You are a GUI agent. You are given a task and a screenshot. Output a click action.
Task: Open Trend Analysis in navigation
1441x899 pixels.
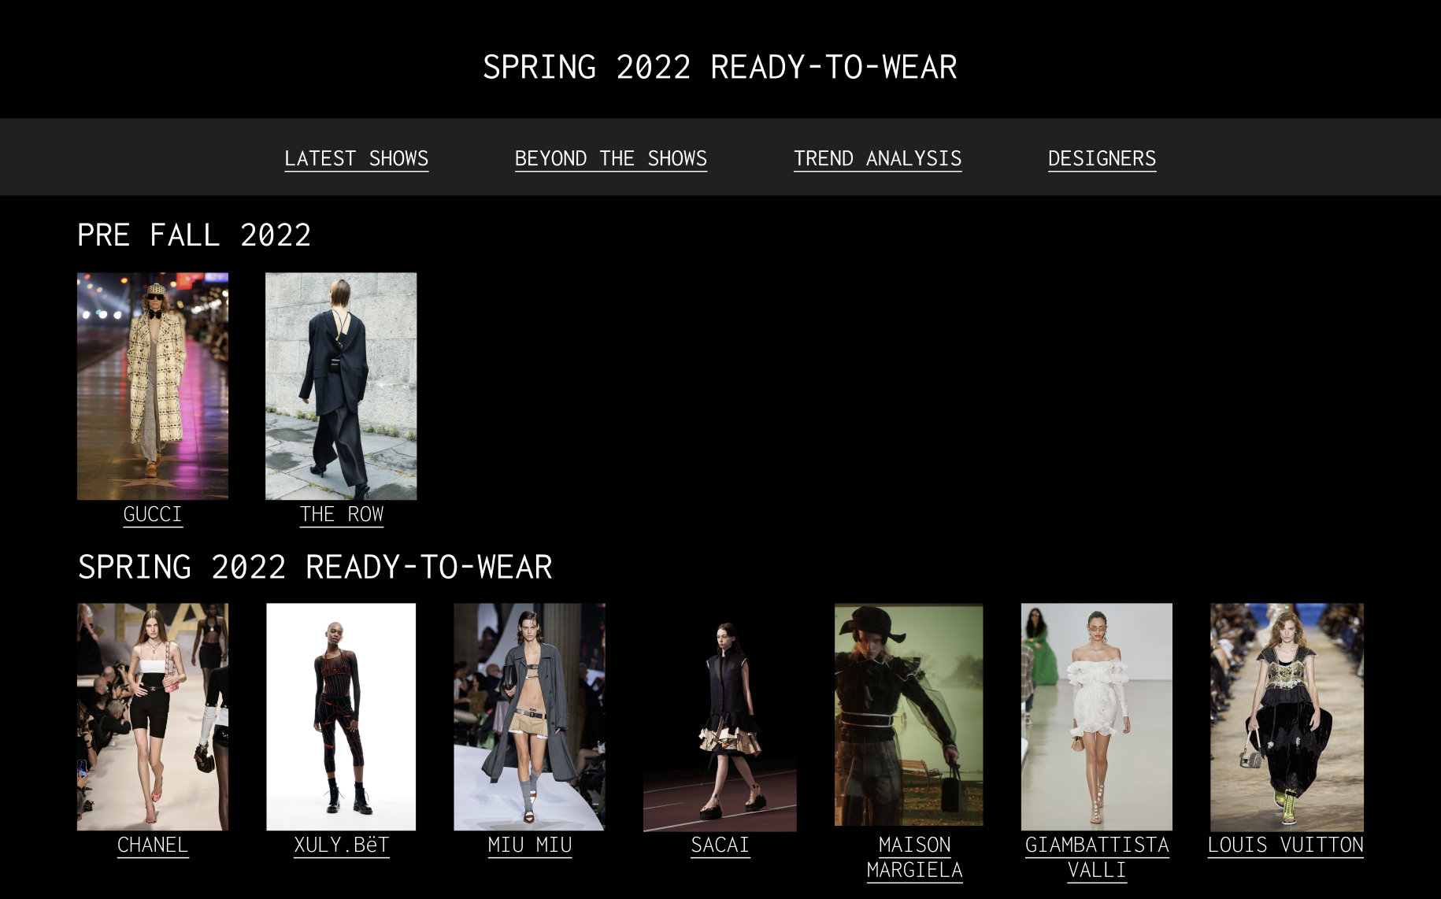click(x=877, y=158)
